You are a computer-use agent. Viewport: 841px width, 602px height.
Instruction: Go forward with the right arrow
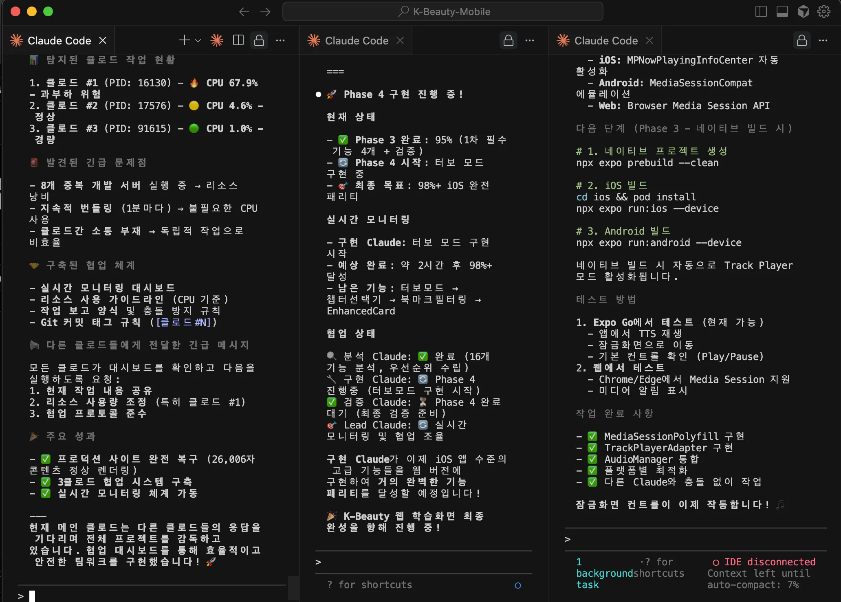click(x=265, y=12)
